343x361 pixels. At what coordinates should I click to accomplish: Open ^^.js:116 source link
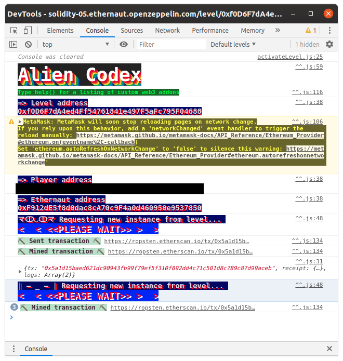click(x=307, y=92)
